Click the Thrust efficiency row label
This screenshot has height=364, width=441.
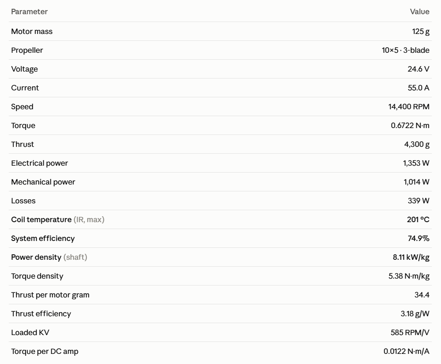(x=41, y=314)
